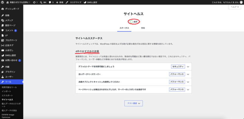Click the コメント count badge 3 in sidebar
The height and width of the screenshot is (119, 244).
(16, 31)
